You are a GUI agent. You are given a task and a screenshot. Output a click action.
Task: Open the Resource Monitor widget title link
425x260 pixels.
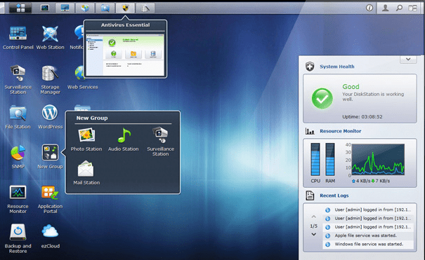pos(341,131)
